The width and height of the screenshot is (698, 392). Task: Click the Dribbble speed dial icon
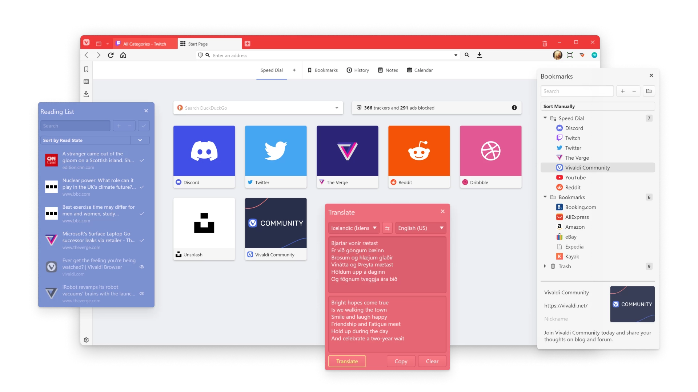pyautogui.click(x=490, y=150)
